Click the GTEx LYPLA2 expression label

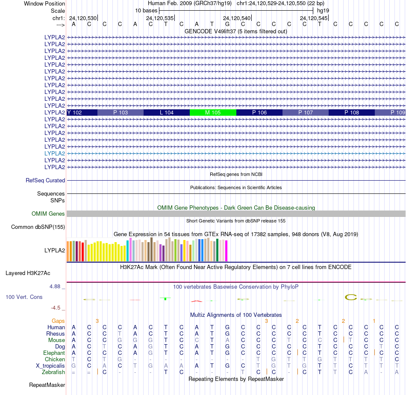pos(55,250)
